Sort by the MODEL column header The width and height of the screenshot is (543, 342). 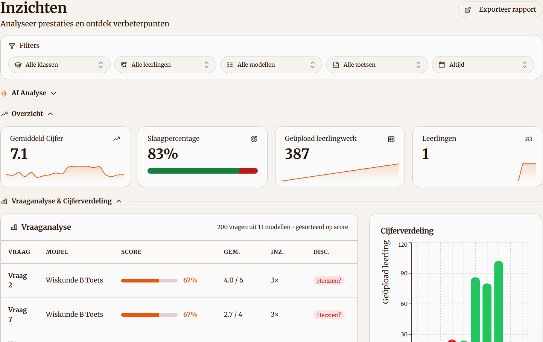tap(57, 252)
